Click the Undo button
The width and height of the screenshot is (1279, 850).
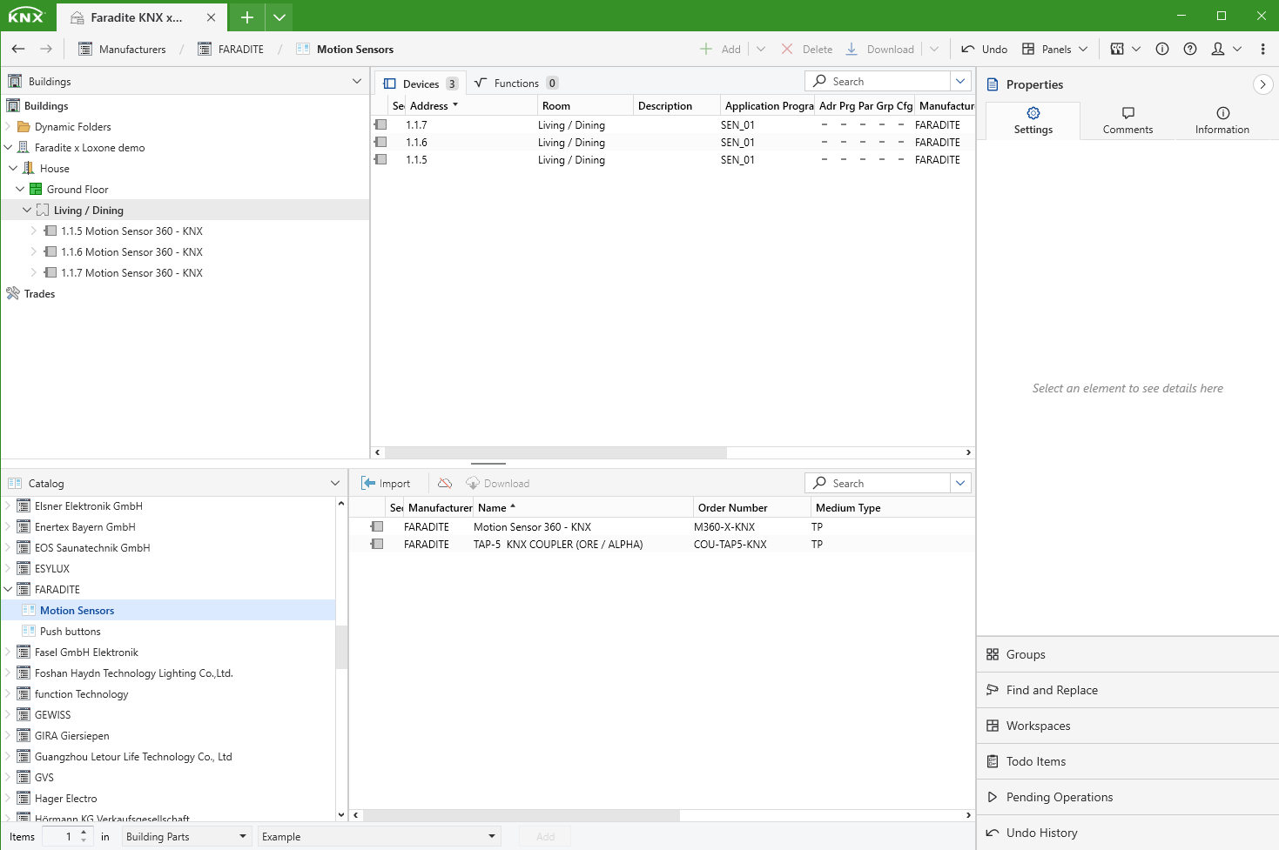(985, 49)
